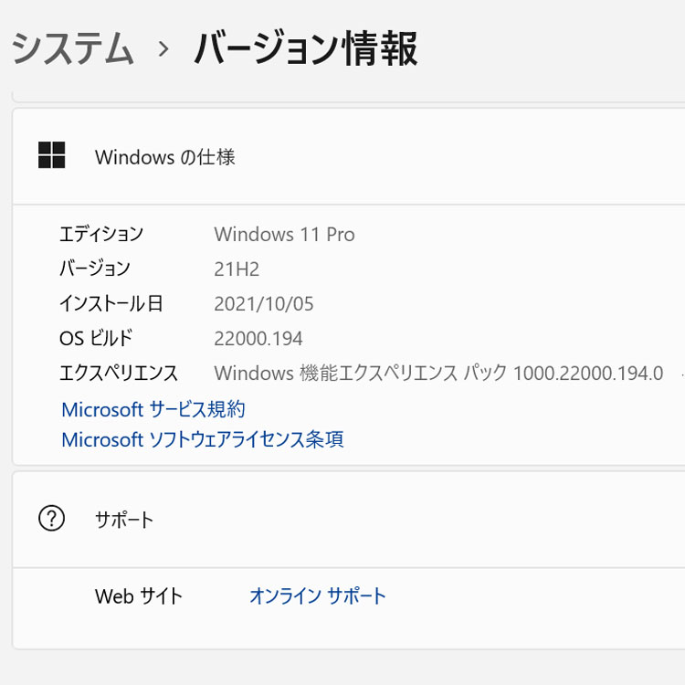
Task: Click the エディション label
Action: (101, 234)
